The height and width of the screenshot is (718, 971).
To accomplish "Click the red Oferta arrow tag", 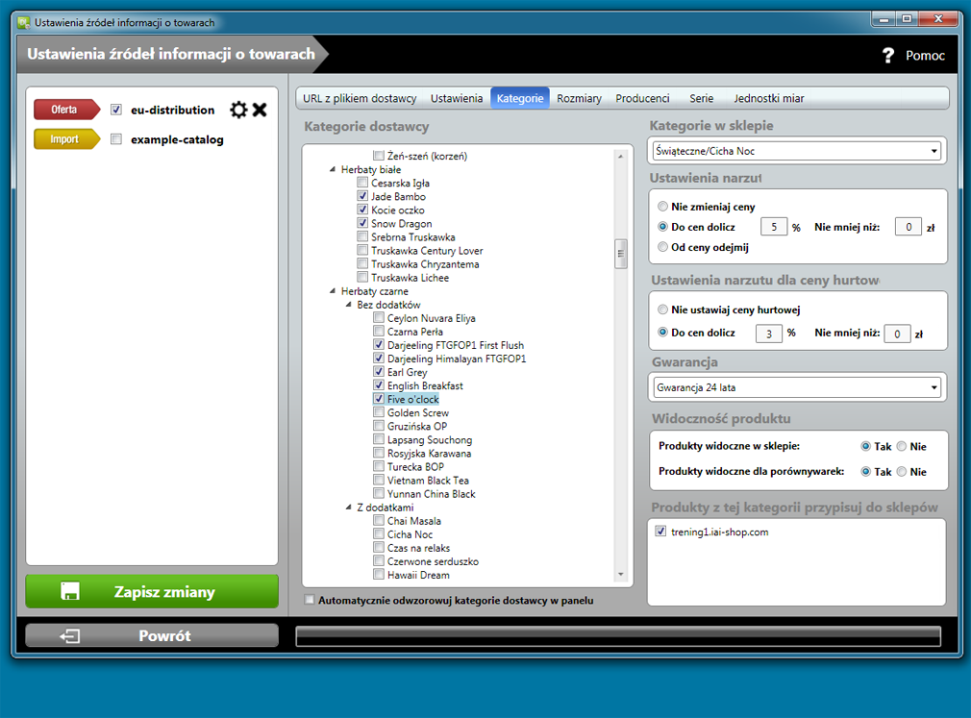I will point(65,110).
